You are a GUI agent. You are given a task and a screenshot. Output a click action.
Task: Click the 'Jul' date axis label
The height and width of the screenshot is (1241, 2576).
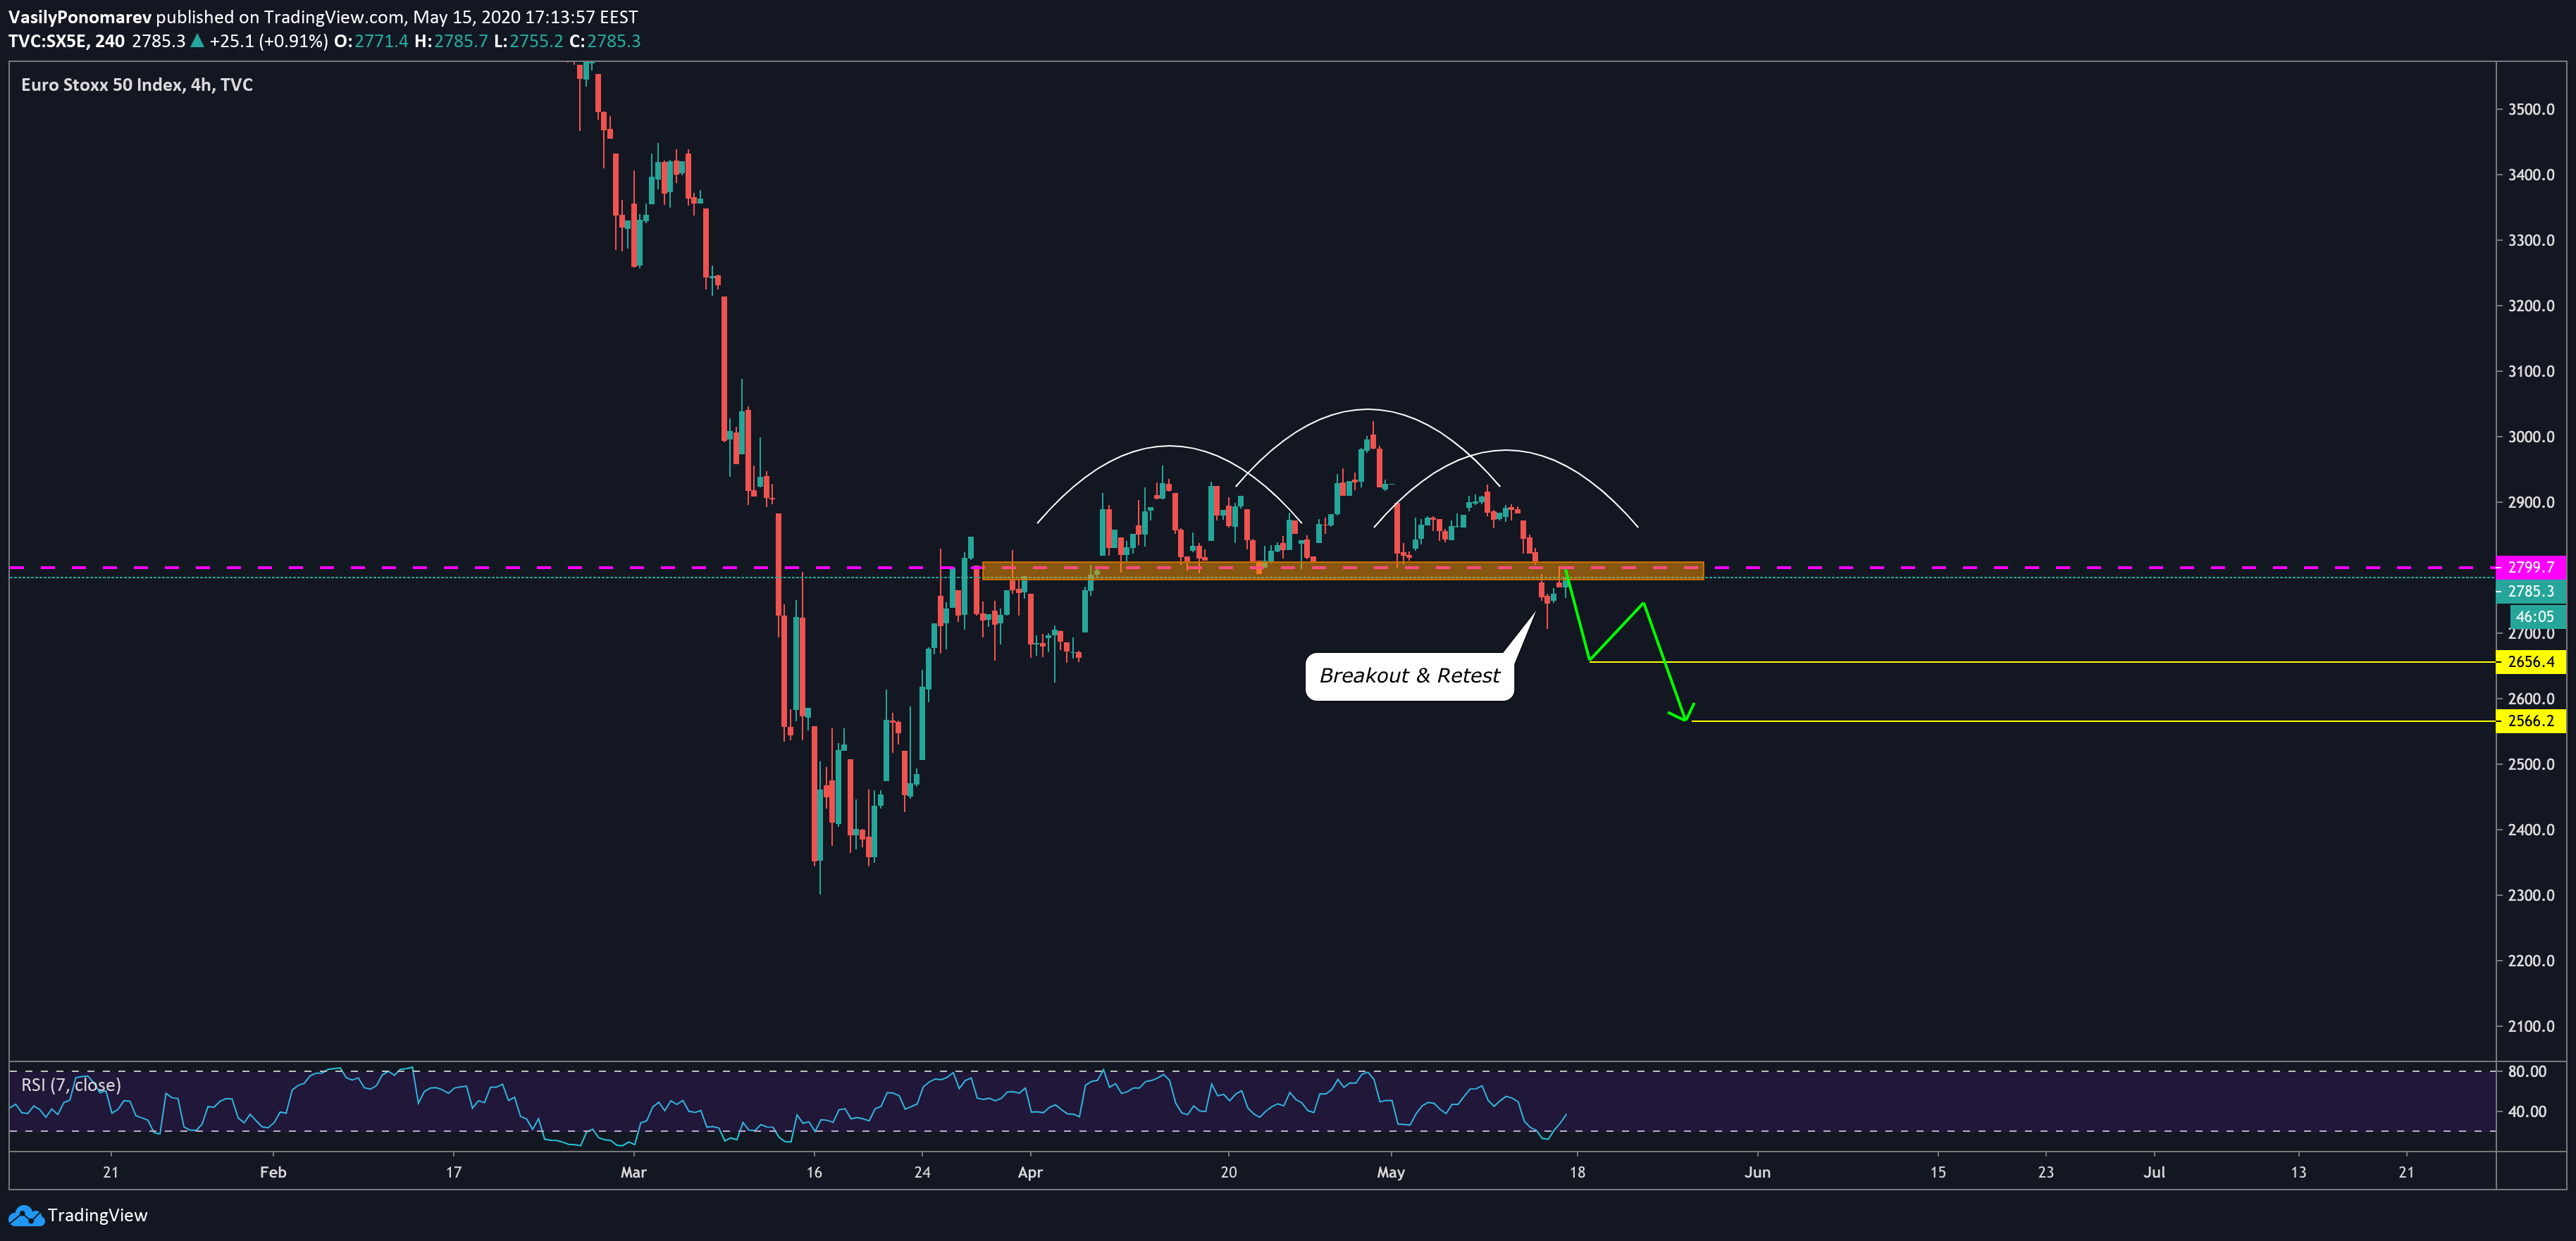coord(2154,1172)
